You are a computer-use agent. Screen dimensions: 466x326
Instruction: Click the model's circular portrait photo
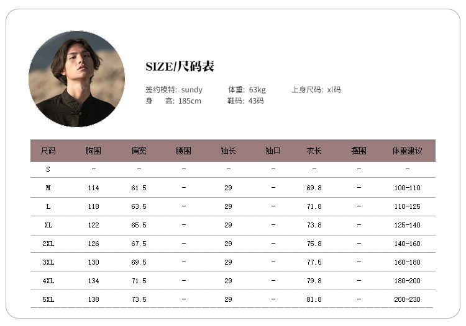(x=76, y=79)
